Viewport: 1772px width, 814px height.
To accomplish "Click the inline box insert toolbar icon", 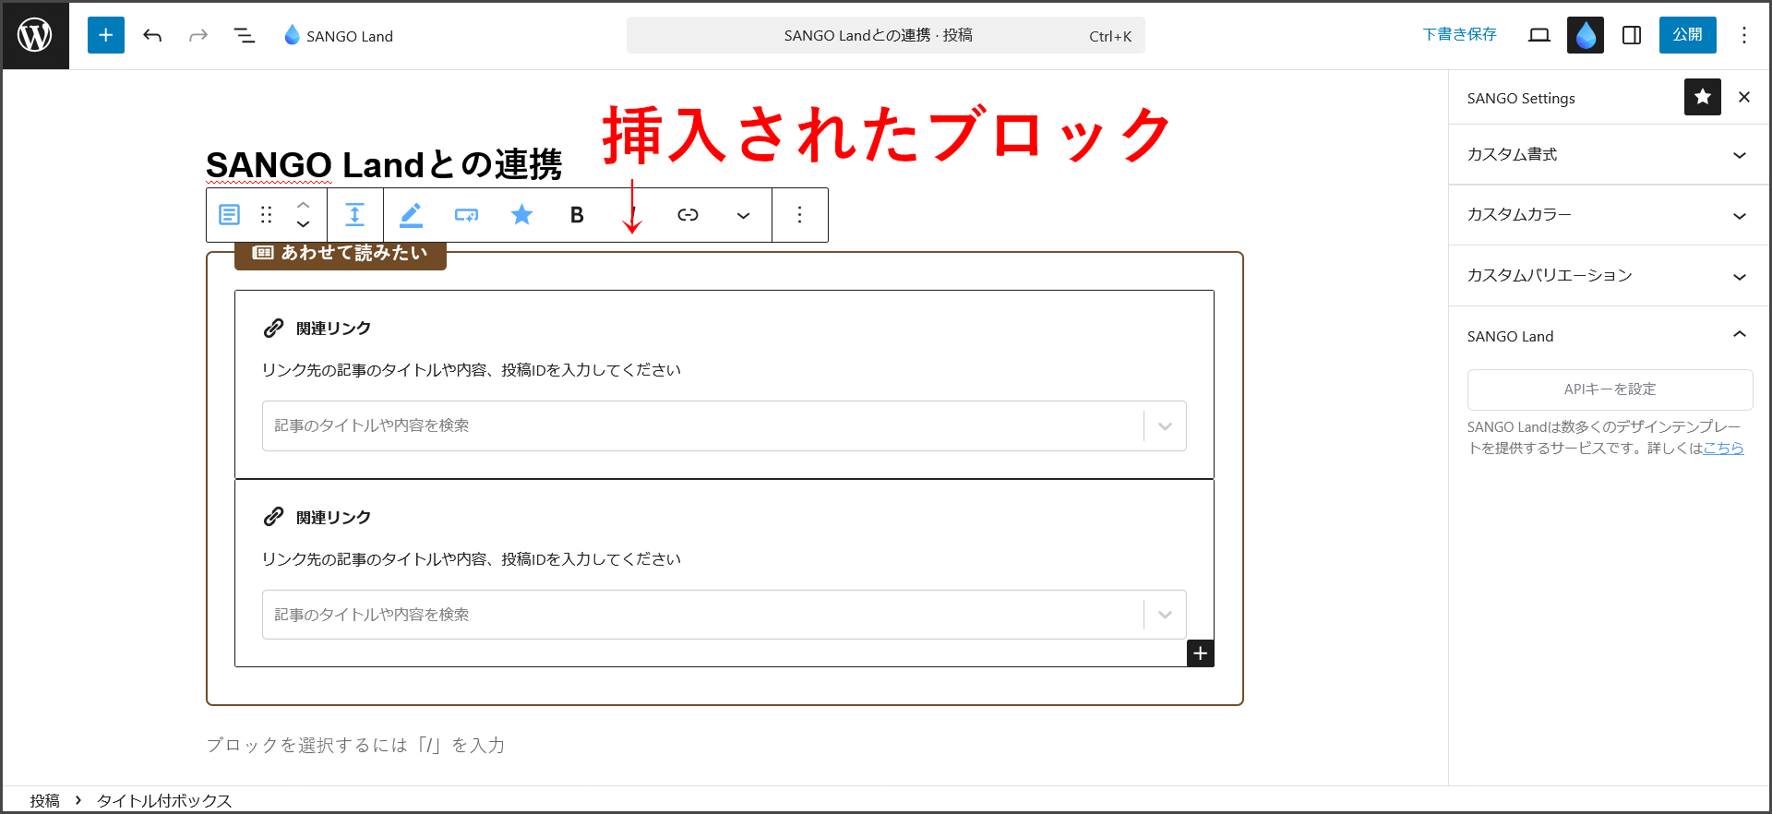I will (466, 215).
